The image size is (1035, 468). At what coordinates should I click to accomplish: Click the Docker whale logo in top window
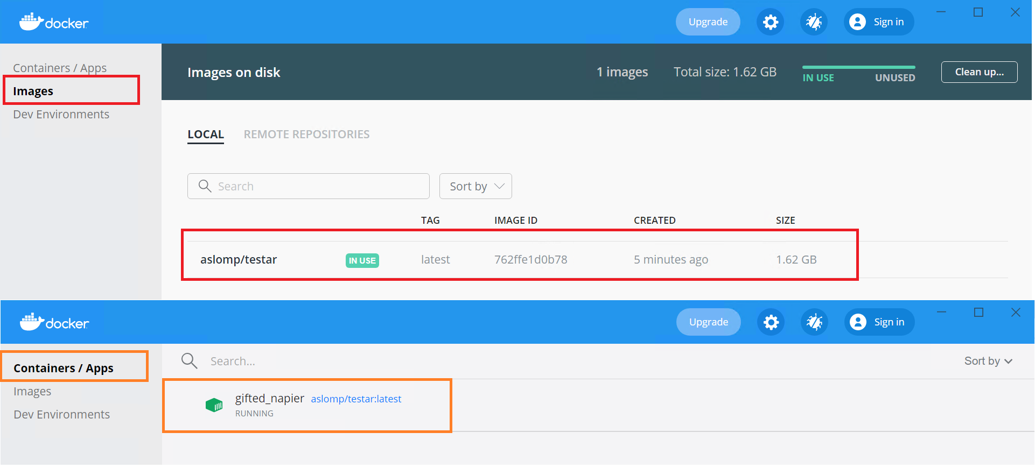click(54, 22)
